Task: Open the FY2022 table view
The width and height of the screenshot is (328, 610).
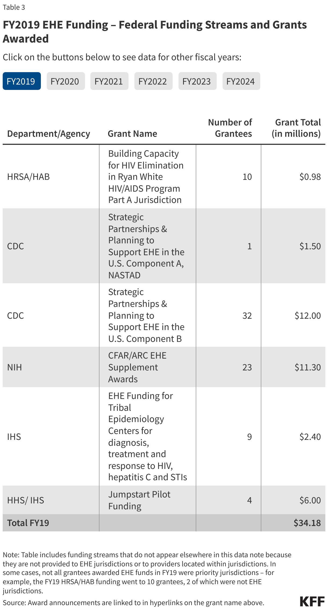Action: (x=153, y=81)
